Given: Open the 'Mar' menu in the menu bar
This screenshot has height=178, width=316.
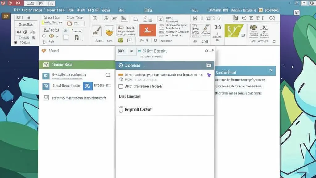Looking at the screenshot, I should (x=121, y=10).
